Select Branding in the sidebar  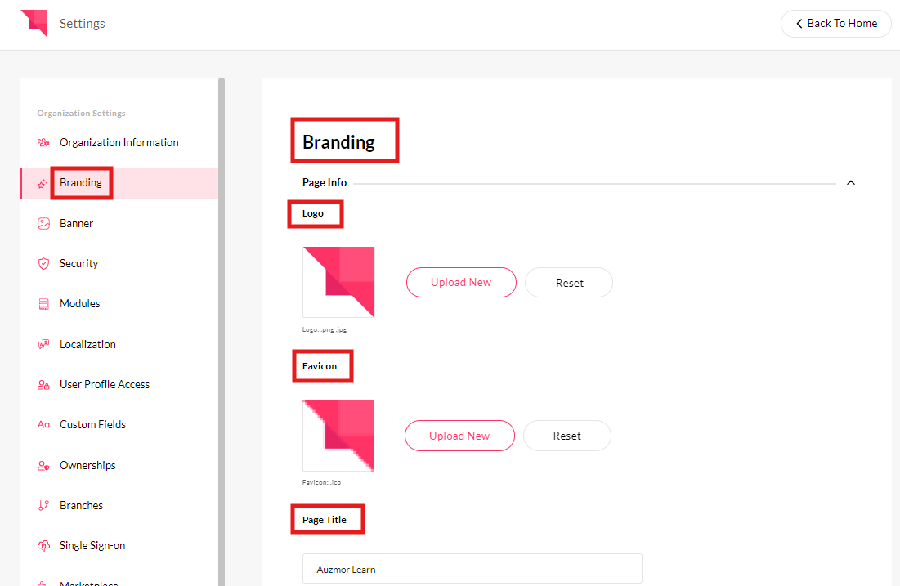(119, 183)
